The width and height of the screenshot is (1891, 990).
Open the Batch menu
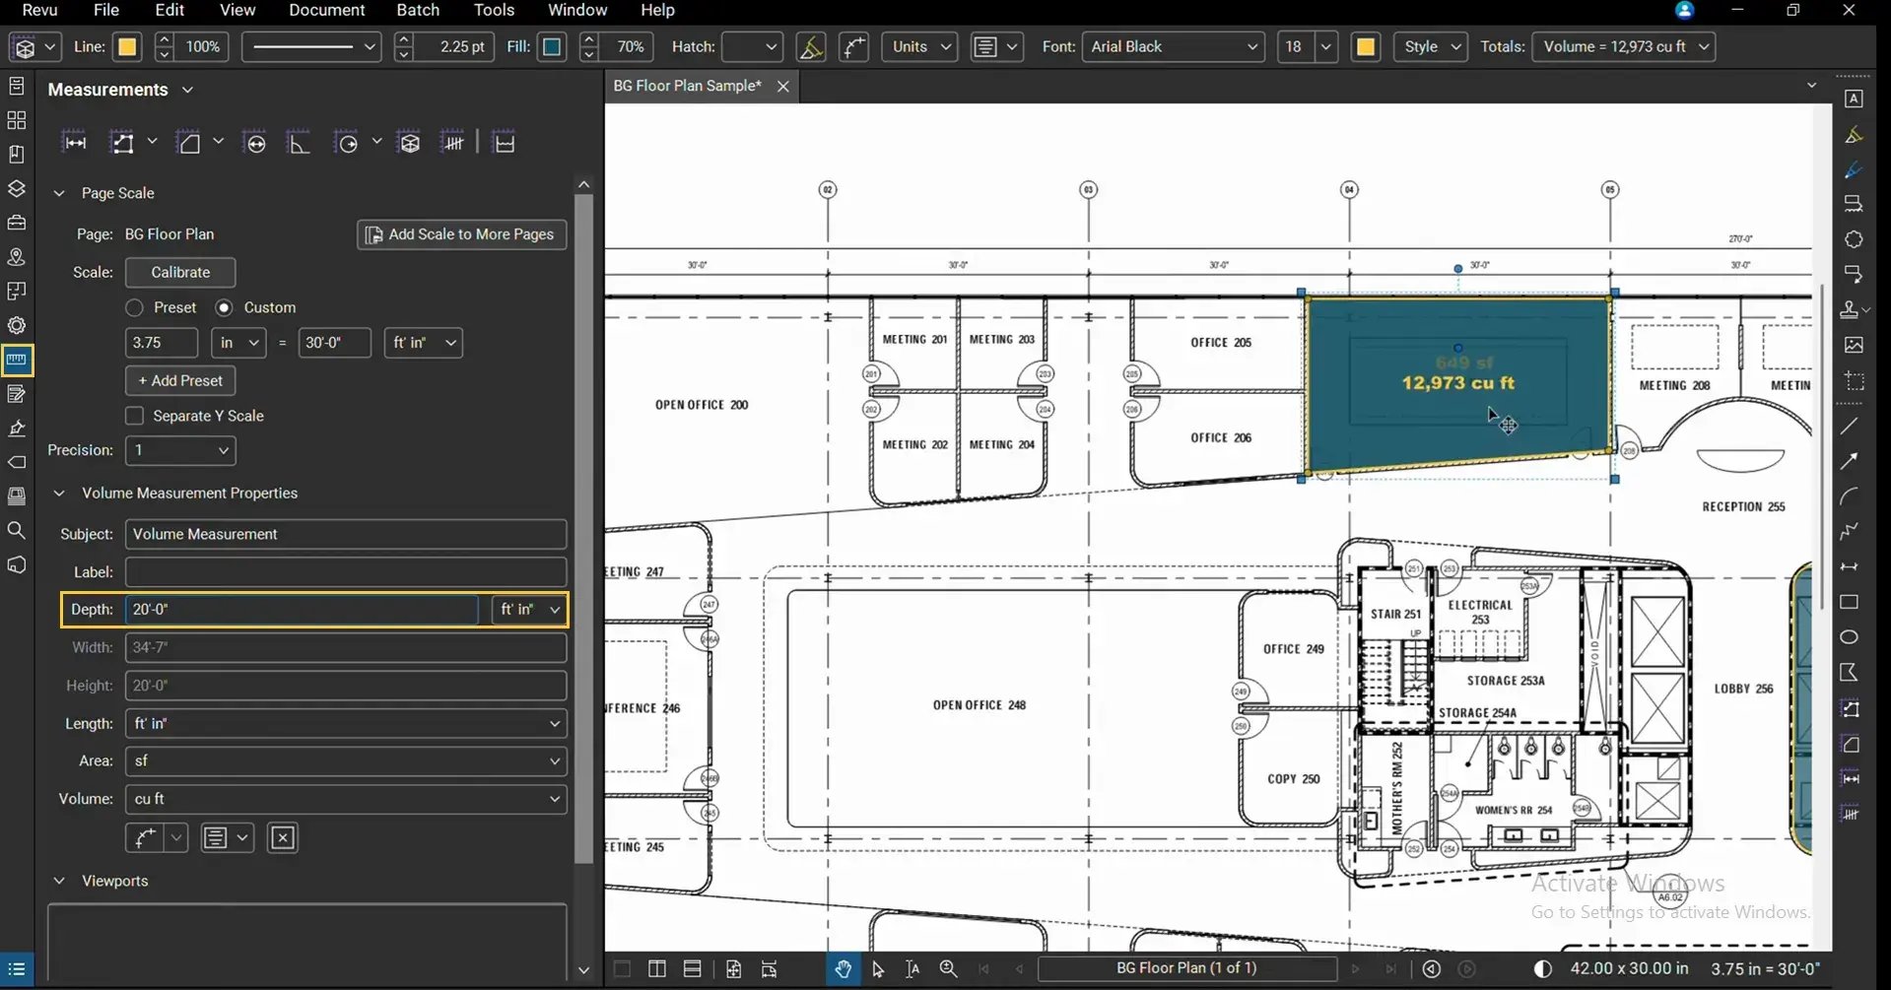(418, 10)
